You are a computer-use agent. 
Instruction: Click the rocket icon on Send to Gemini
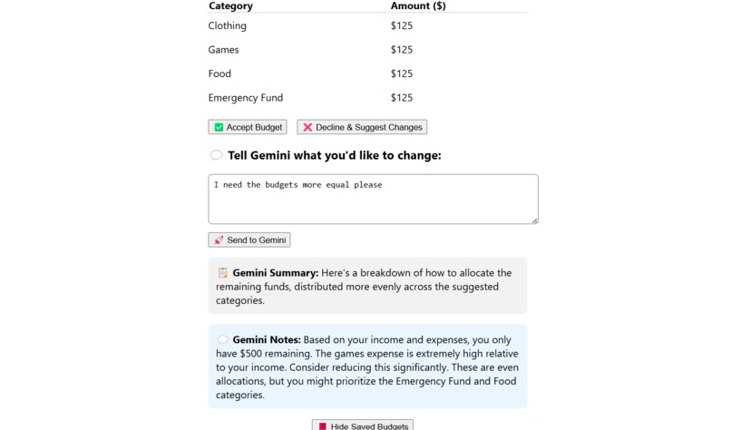point(219,240)
